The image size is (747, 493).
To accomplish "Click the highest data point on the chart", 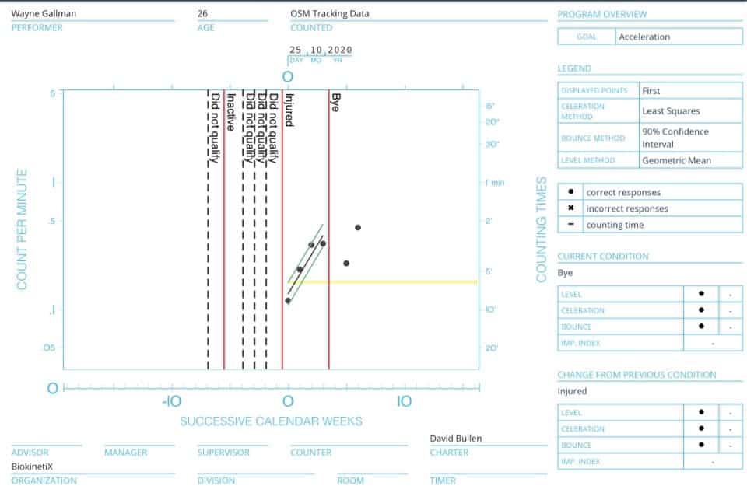I will pyautogui.click(x=358, y=227).
